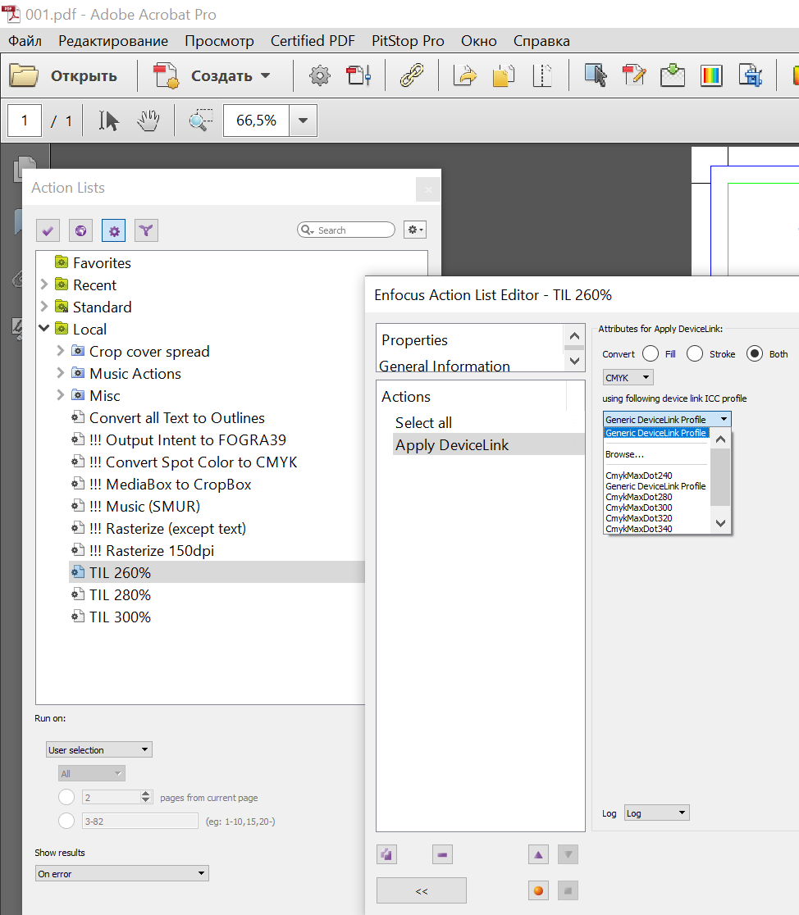Expand the Recent folder
The height and width of the screenshot is (915, 799).
pos(43,285)
